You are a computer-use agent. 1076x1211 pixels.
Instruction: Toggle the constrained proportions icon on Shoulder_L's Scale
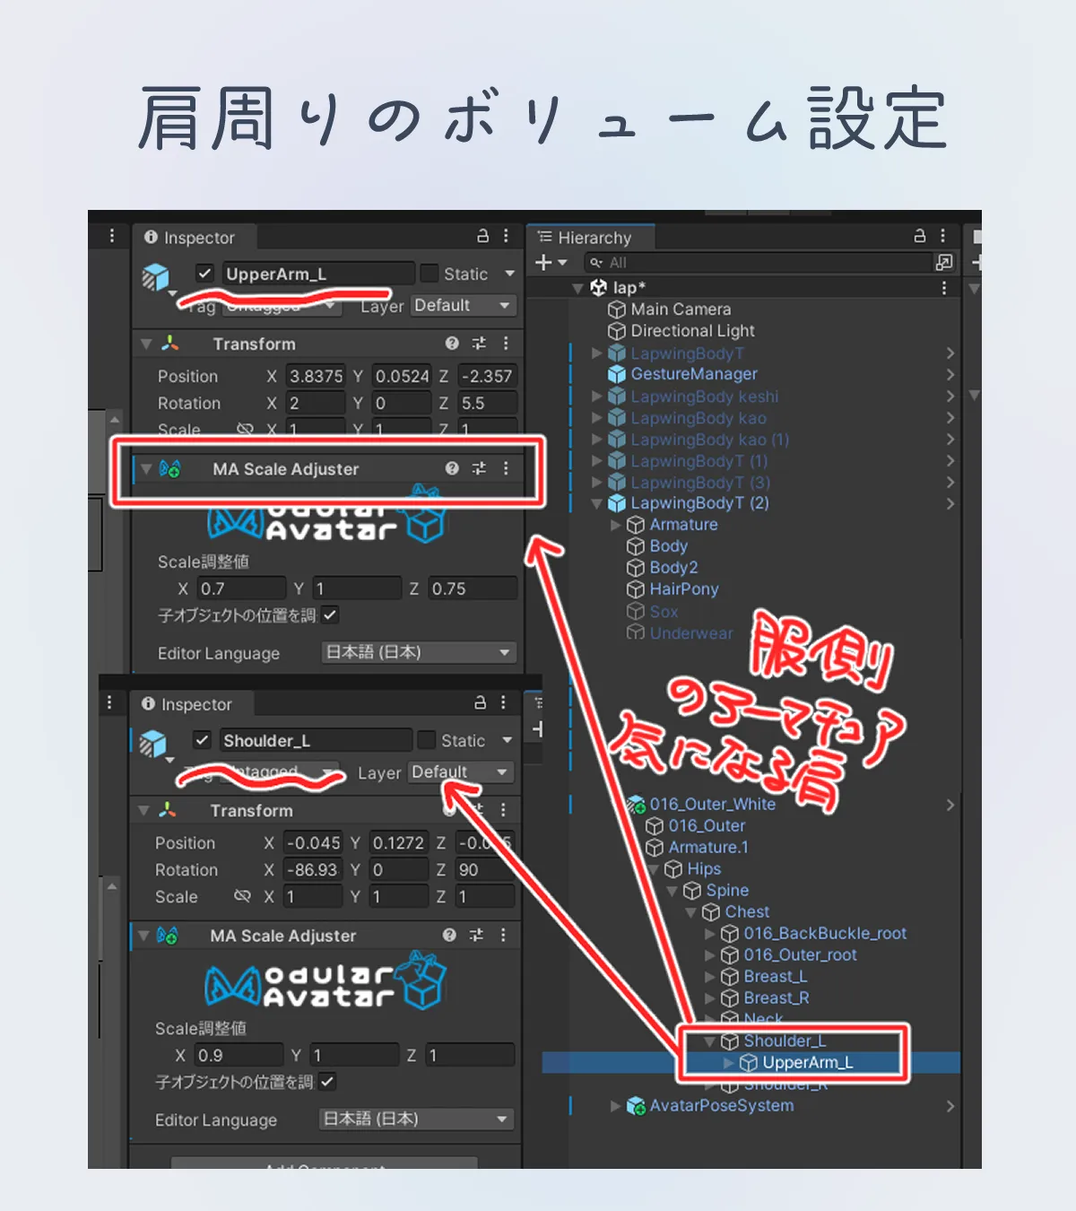(242, 896)
